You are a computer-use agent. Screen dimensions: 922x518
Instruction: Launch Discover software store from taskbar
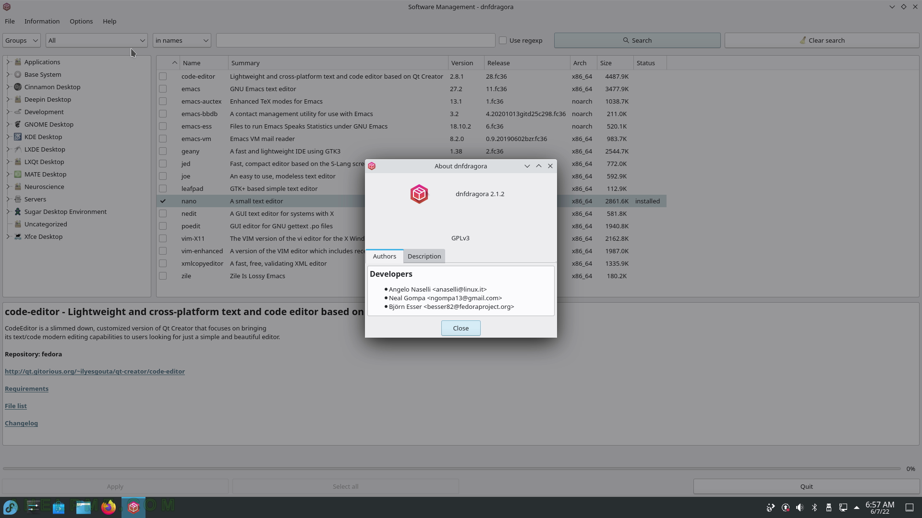coord(59,507)
